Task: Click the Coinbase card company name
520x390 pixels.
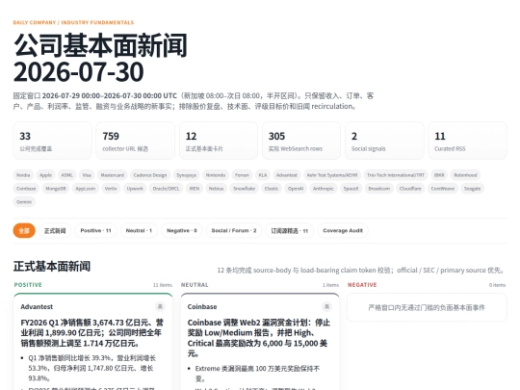Action: tap(202, 307)
